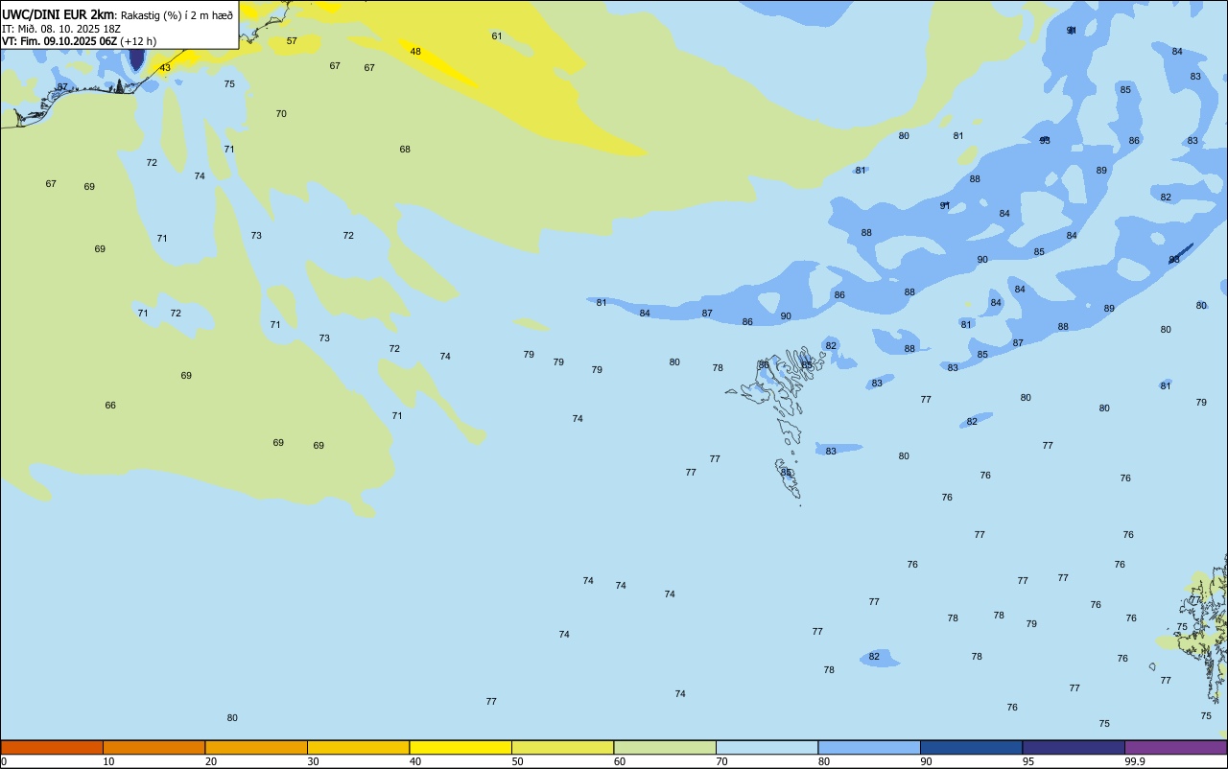Image resolution: width=1228 pixels, height=769 pixels.
Task: Click the '66' humidity value on the map
Action: [x=110, y=406]
